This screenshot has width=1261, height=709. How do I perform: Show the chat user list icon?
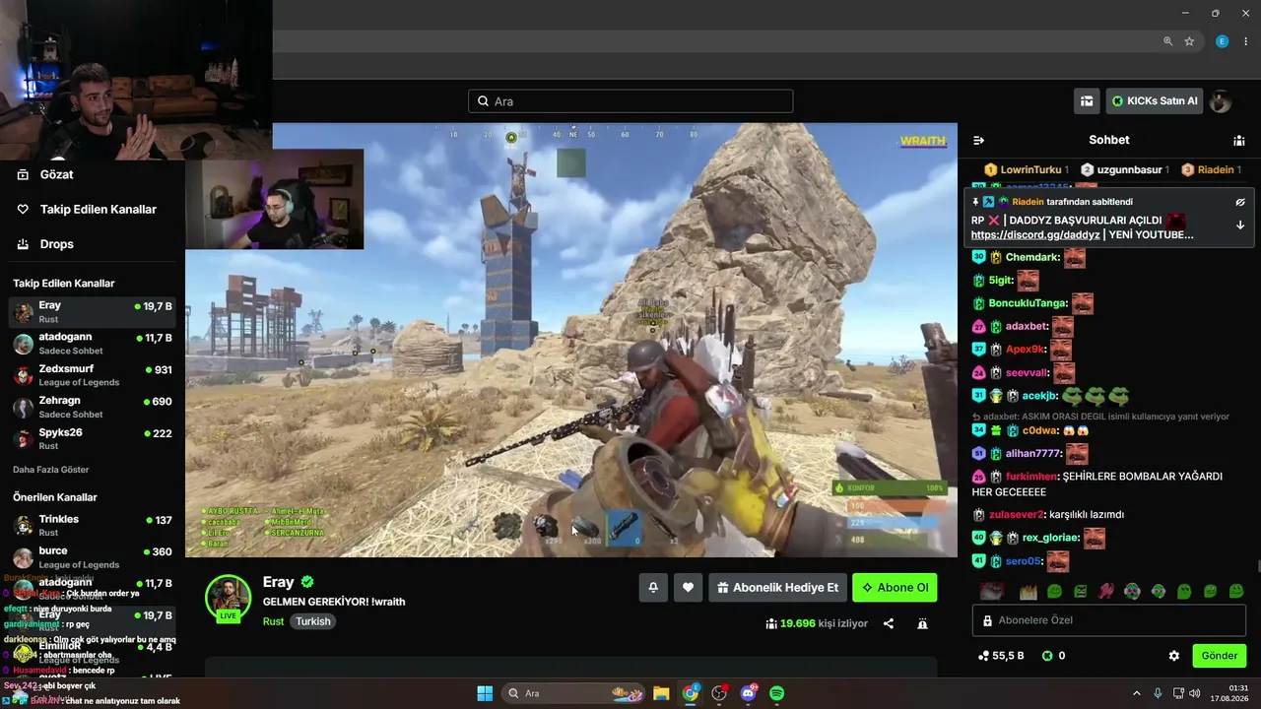(1239, 140)
